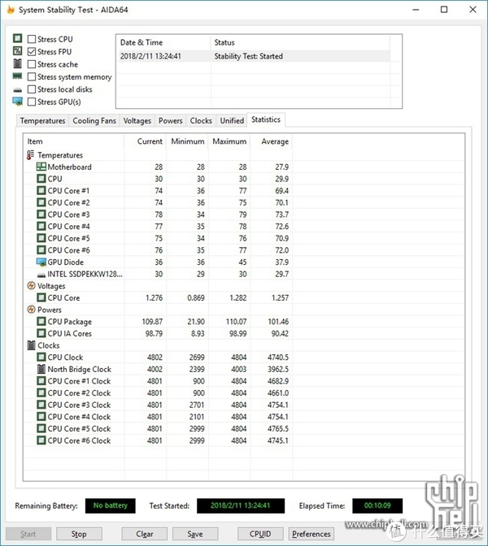This screenshot has height=546, width=488.
Task: Open the Preferences dialog
Action: (312, 534)
